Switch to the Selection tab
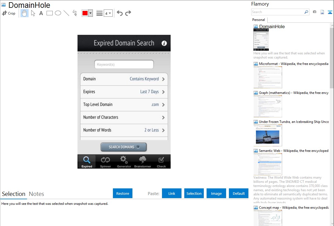The image size is (334, 226). (14, 194)
